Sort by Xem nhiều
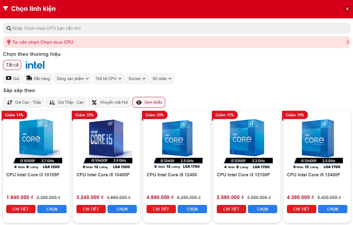This screenshot has height=225, width=353. click(149, 102)
